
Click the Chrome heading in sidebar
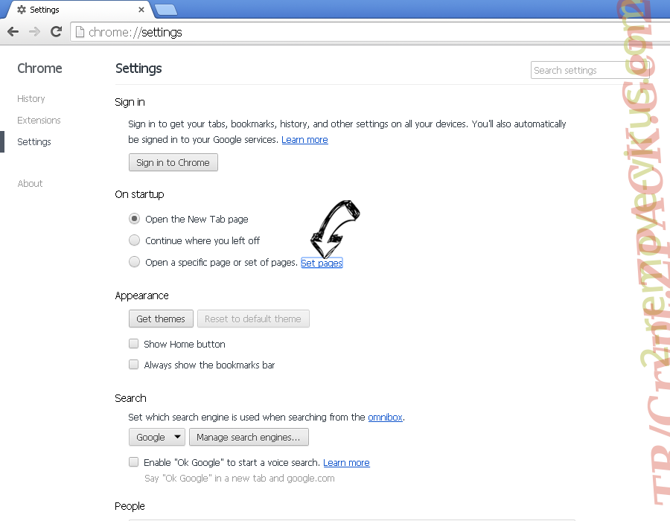[39, 68]
